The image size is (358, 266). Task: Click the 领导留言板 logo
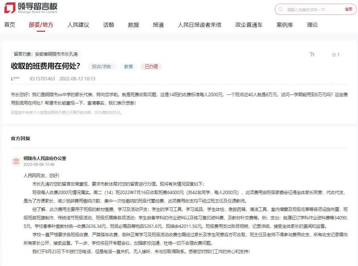point(30,8)
